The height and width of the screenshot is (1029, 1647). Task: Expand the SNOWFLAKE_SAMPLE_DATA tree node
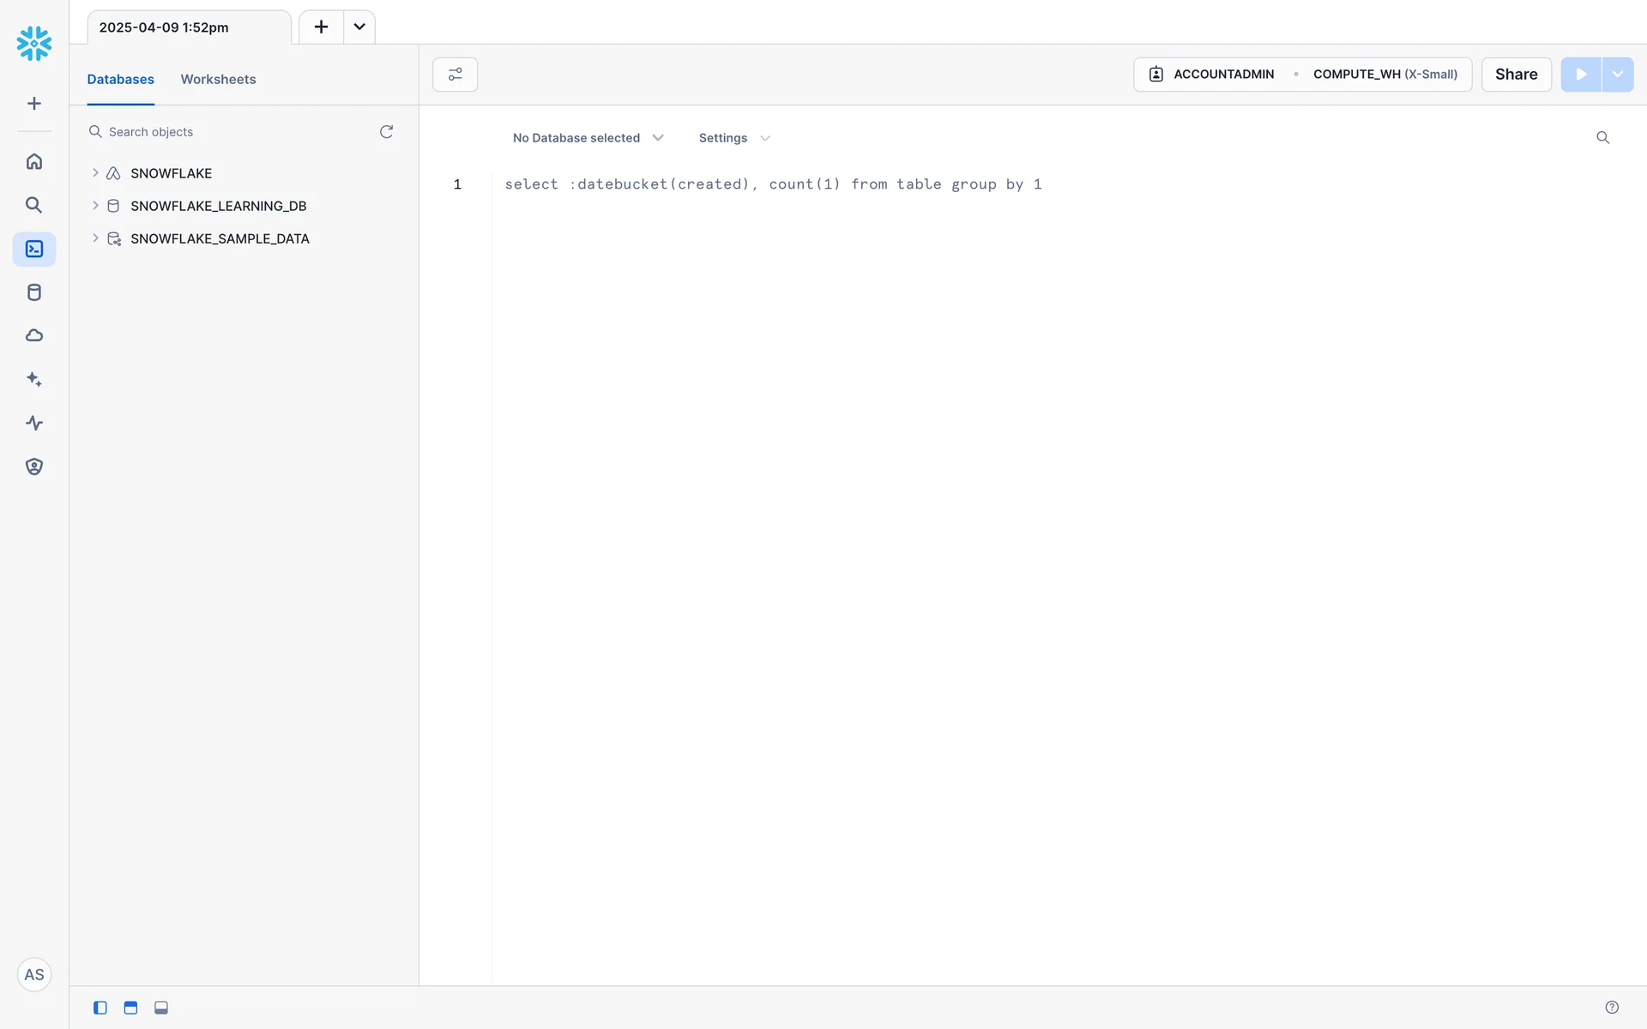tap(95, 238)
